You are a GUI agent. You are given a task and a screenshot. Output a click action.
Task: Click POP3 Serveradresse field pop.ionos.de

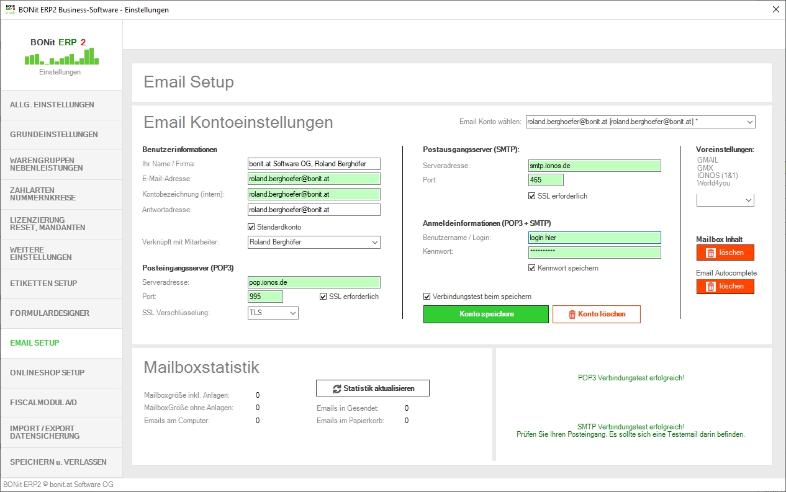[314, 282]
